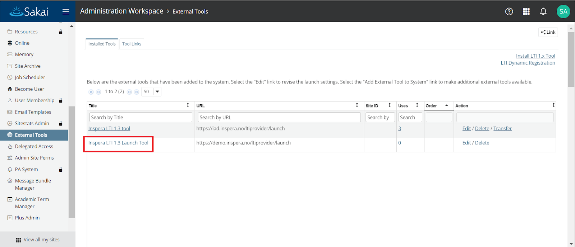Click the Academic Term Manager calendar icon
Viewport: 575px width, 247px height.
[x=10, y=199]
